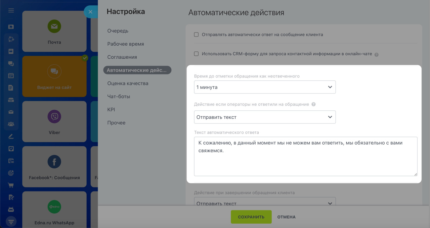Screen dimensions: 430x228
Task: Help icon next to CRM-форму option
Action: point(376,54)
